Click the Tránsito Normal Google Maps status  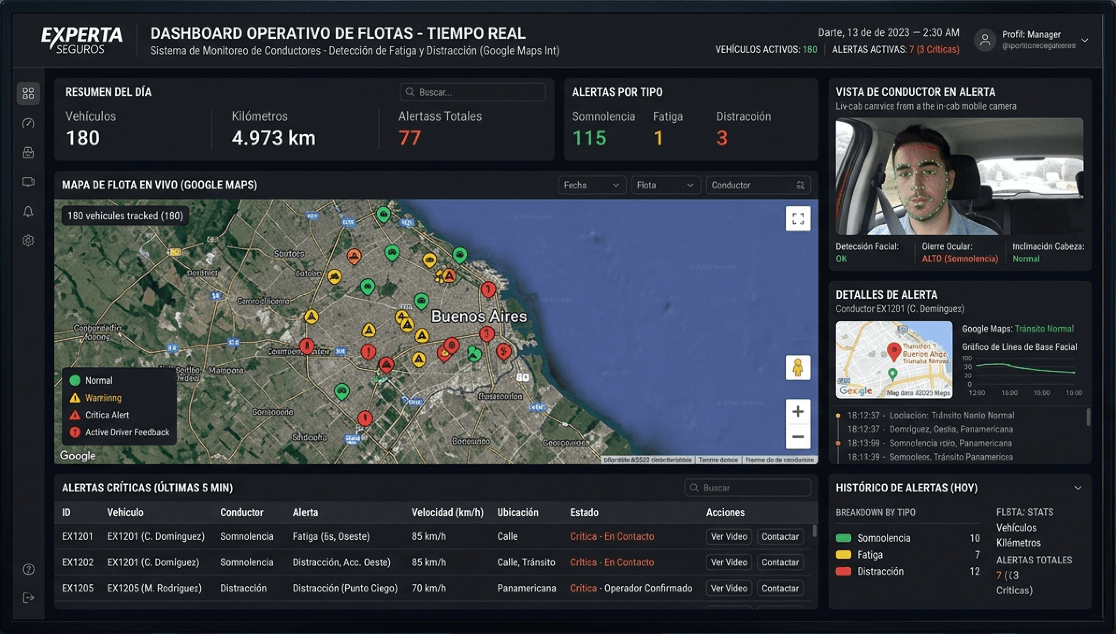click(x=1044, y=329)
